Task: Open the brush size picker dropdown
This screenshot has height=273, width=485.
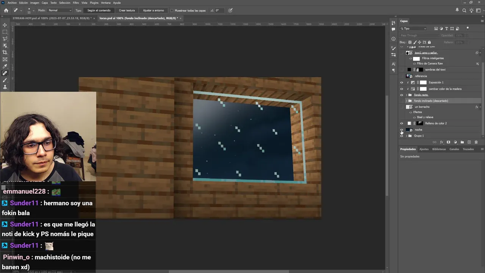Action: coord(33,10)
